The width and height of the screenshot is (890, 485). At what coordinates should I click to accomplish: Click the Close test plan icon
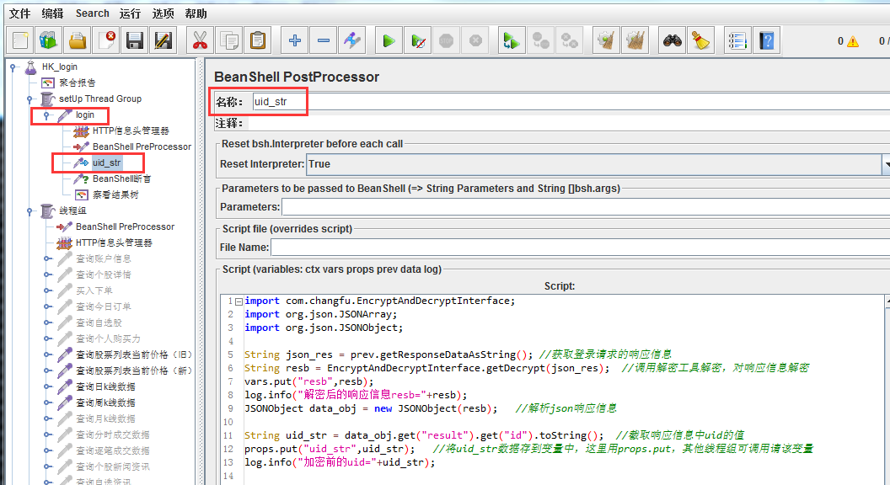106,40
